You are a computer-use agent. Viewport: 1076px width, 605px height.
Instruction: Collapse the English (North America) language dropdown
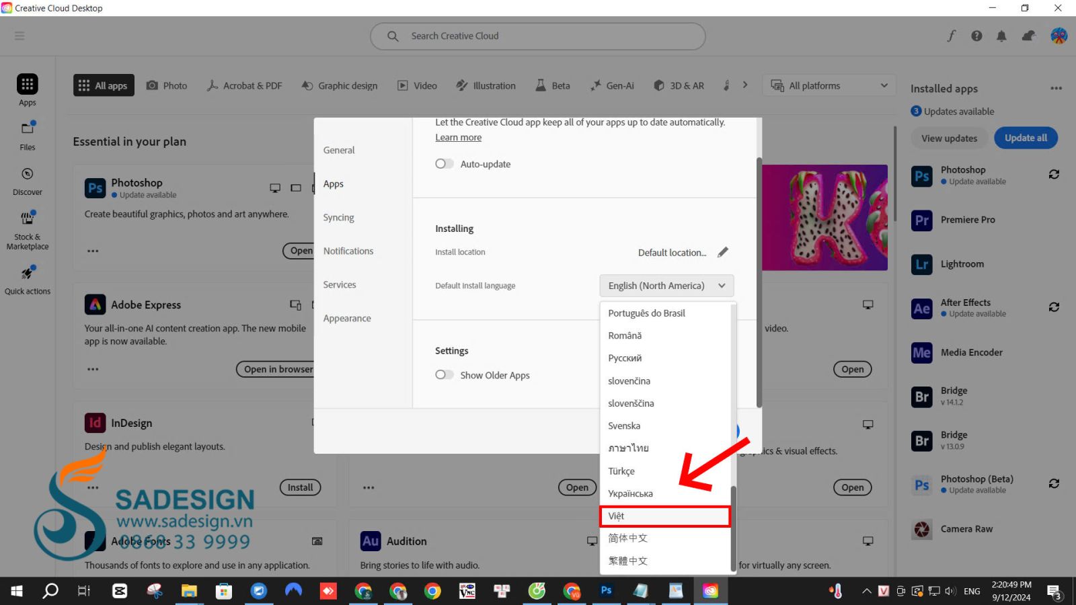tap(666, 286)
